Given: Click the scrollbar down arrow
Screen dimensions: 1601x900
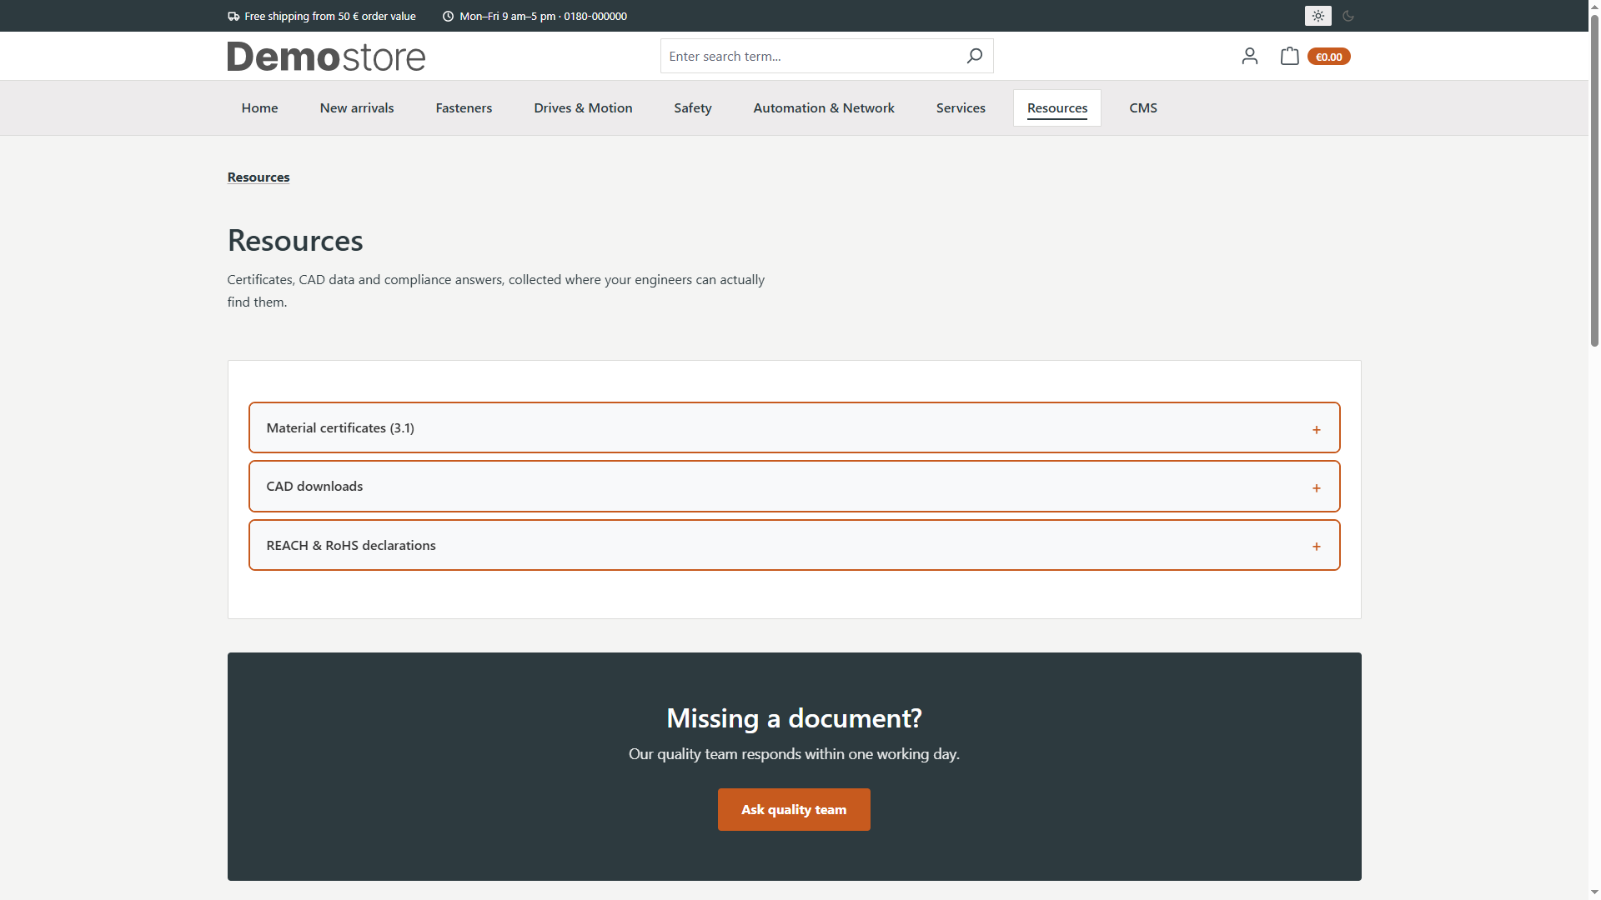Looking at the screenshot, I should pyautogui.click(x=1594, y=893).
